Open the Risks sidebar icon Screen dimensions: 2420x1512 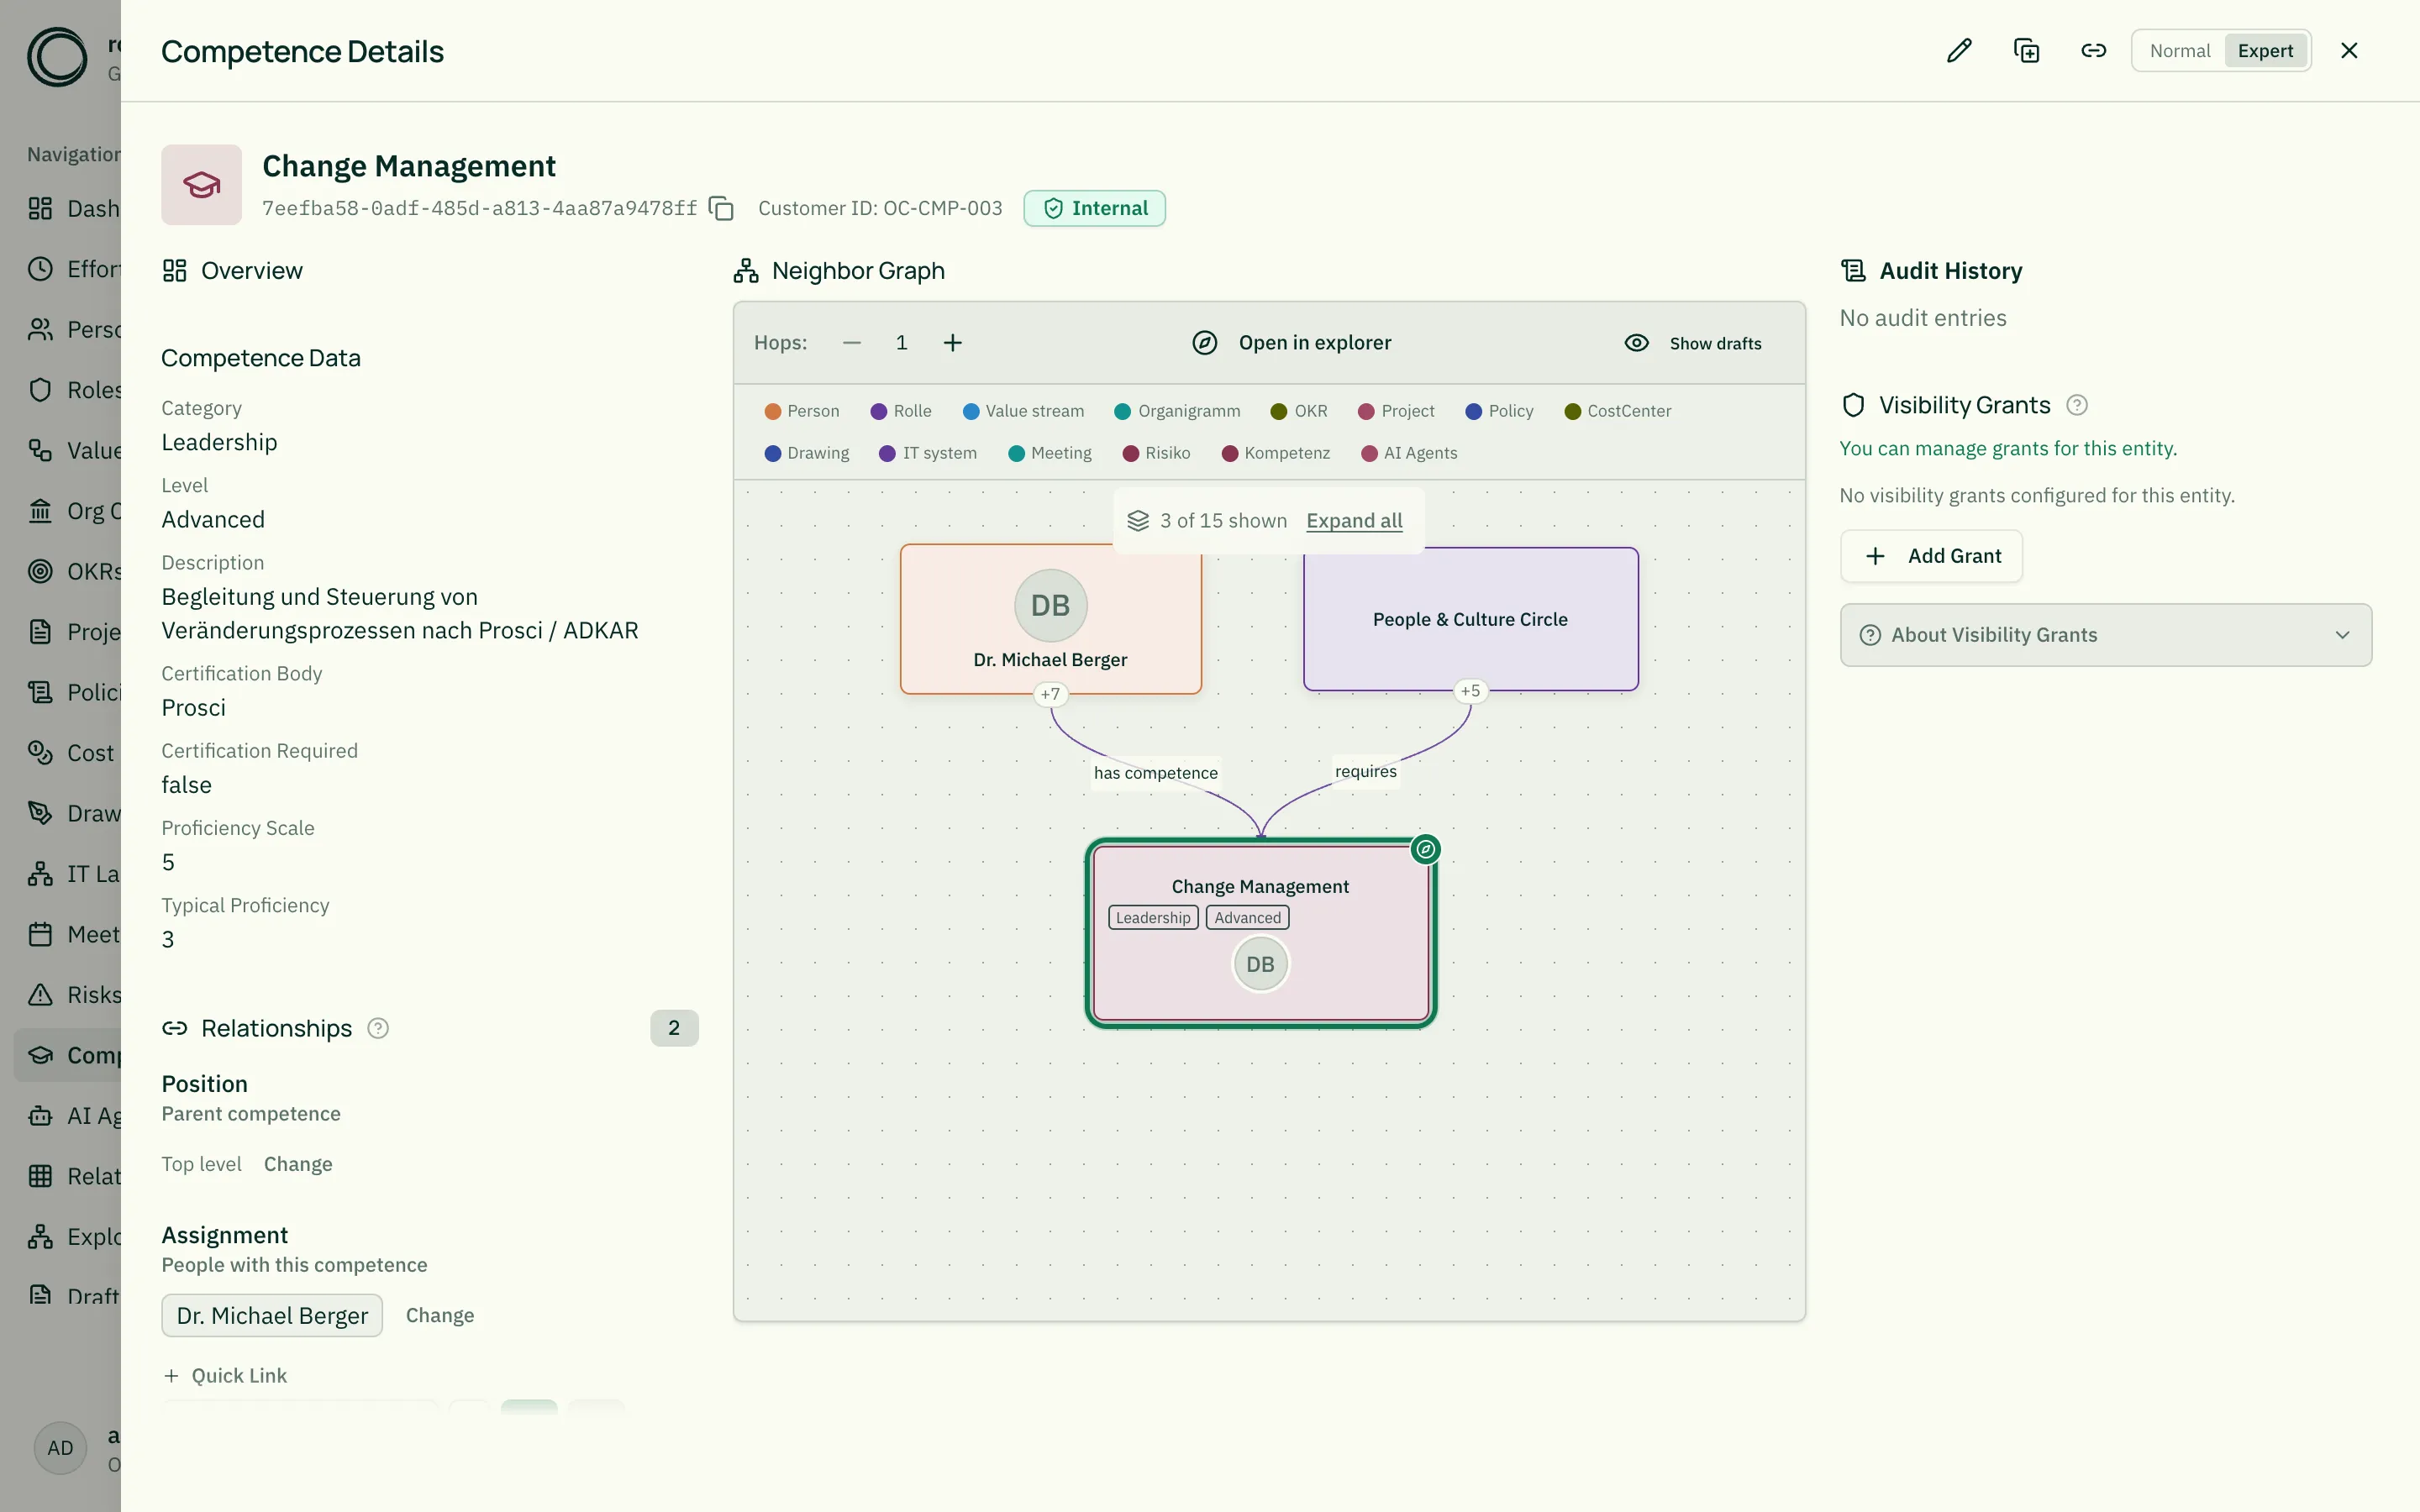coord(40,994)
